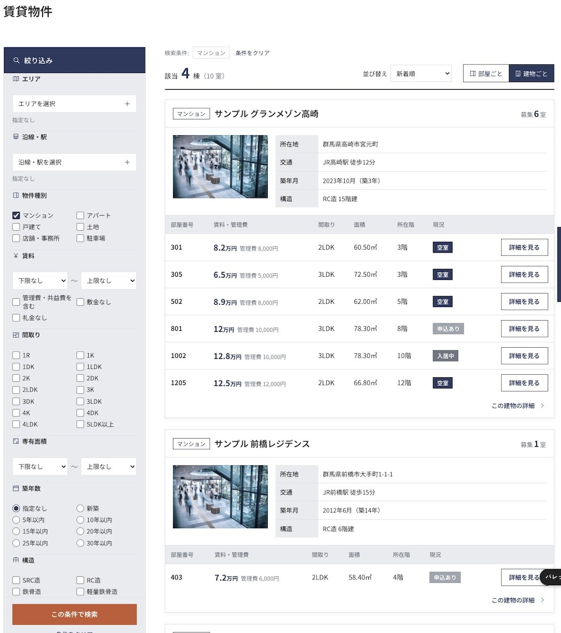Viewport: 561px width, 633px height.
Task: View details for room 1002
Action: [524, 356]
